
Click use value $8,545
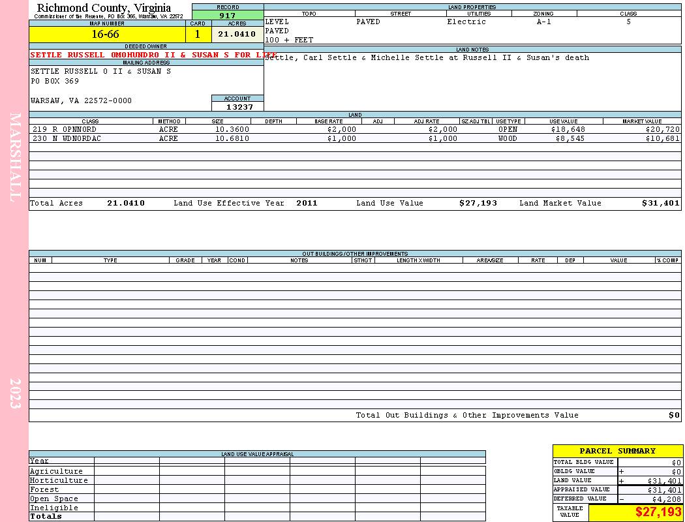[570, 138]
